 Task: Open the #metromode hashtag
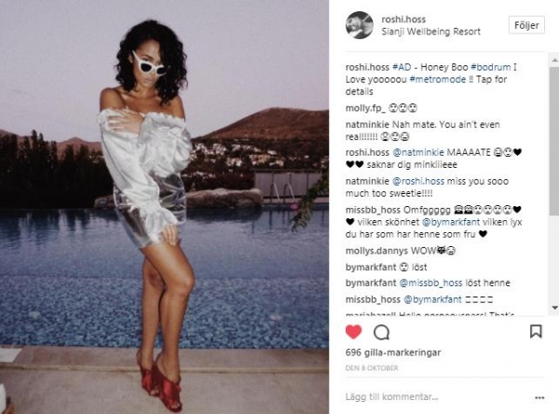(x=438, y=79)
